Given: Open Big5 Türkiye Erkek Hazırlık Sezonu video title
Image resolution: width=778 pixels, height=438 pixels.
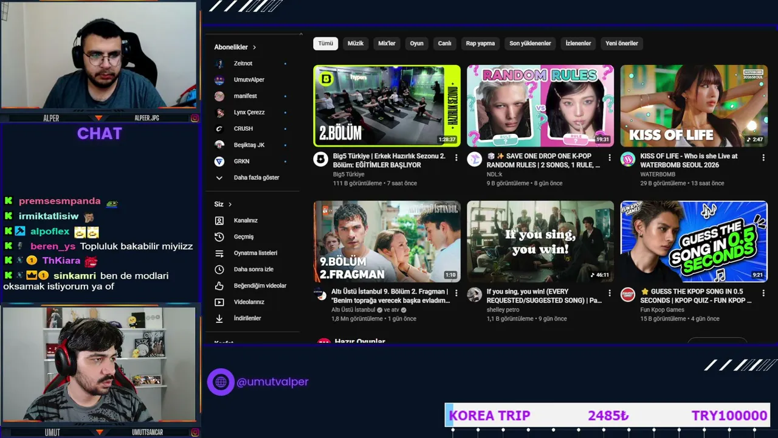Looking at the screenshot, I should pos(390,161).
